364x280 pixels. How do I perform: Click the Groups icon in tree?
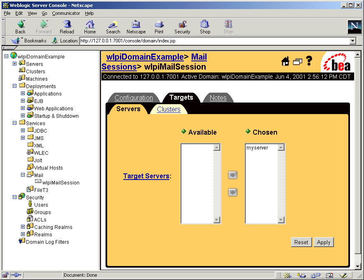pyautogui.click(x=30, y=211)
